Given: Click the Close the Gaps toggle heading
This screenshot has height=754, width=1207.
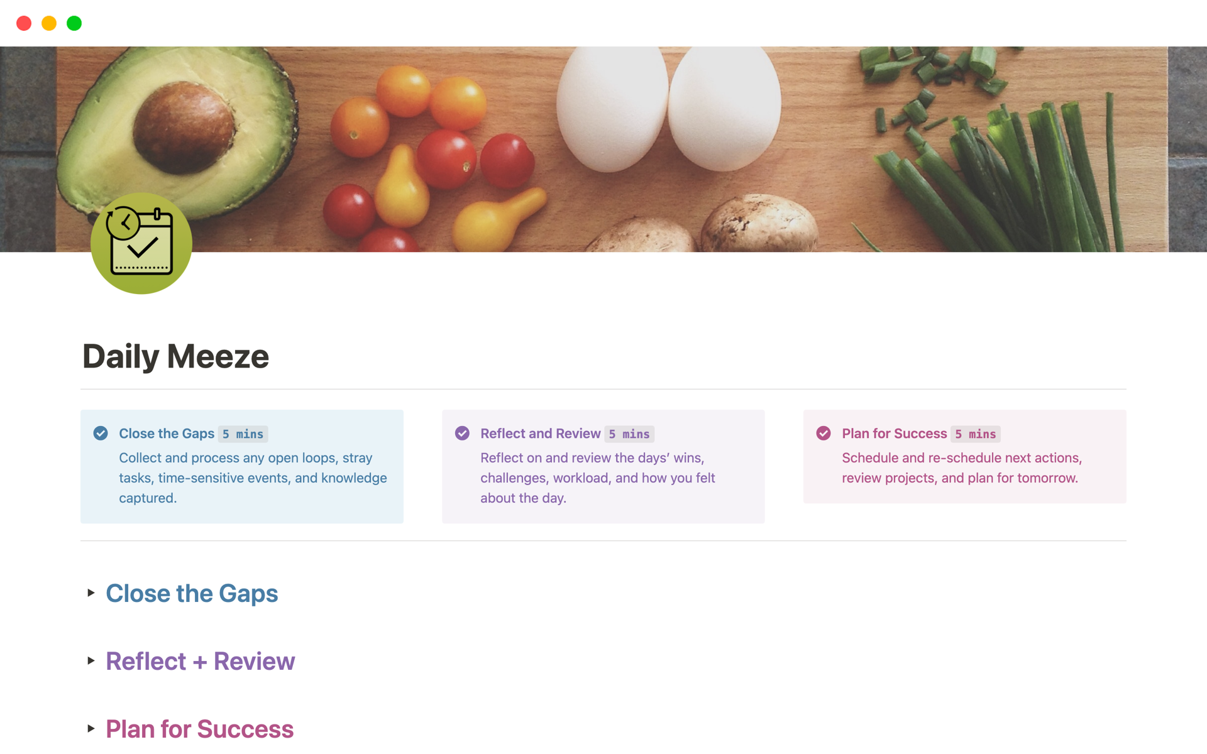Looking at the screenshot, I should [x=192, y=593].
